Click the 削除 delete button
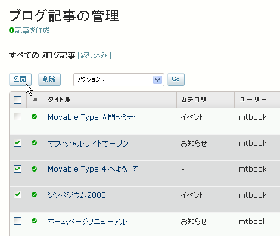280x236 pixels. click(49, 79)
